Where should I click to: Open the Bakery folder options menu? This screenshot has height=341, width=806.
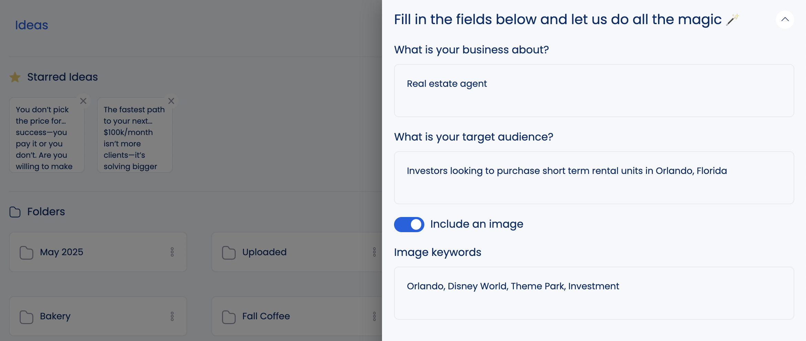[172, 316]
